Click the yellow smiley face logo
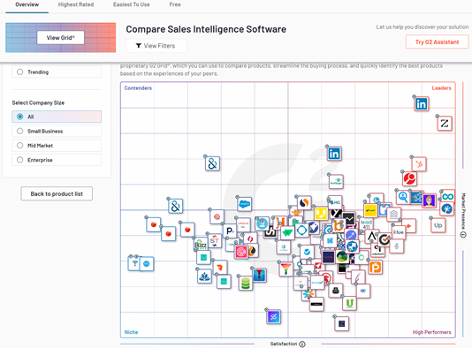The image size is (472, 348). click(321, 214)
